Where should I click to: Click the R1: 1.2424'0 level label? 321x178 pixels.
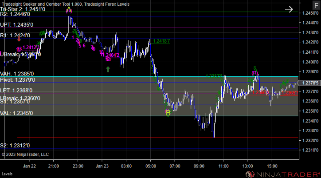point(15,35)
